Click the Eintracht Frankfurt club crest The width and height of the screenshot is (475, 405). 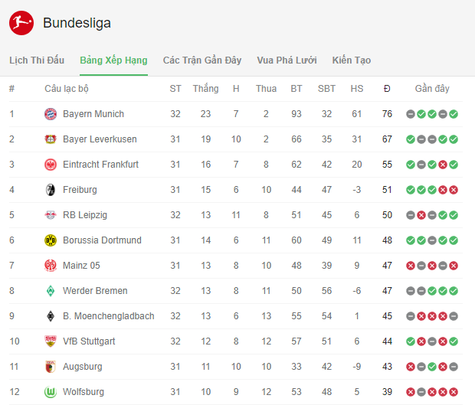coord(51,165)
